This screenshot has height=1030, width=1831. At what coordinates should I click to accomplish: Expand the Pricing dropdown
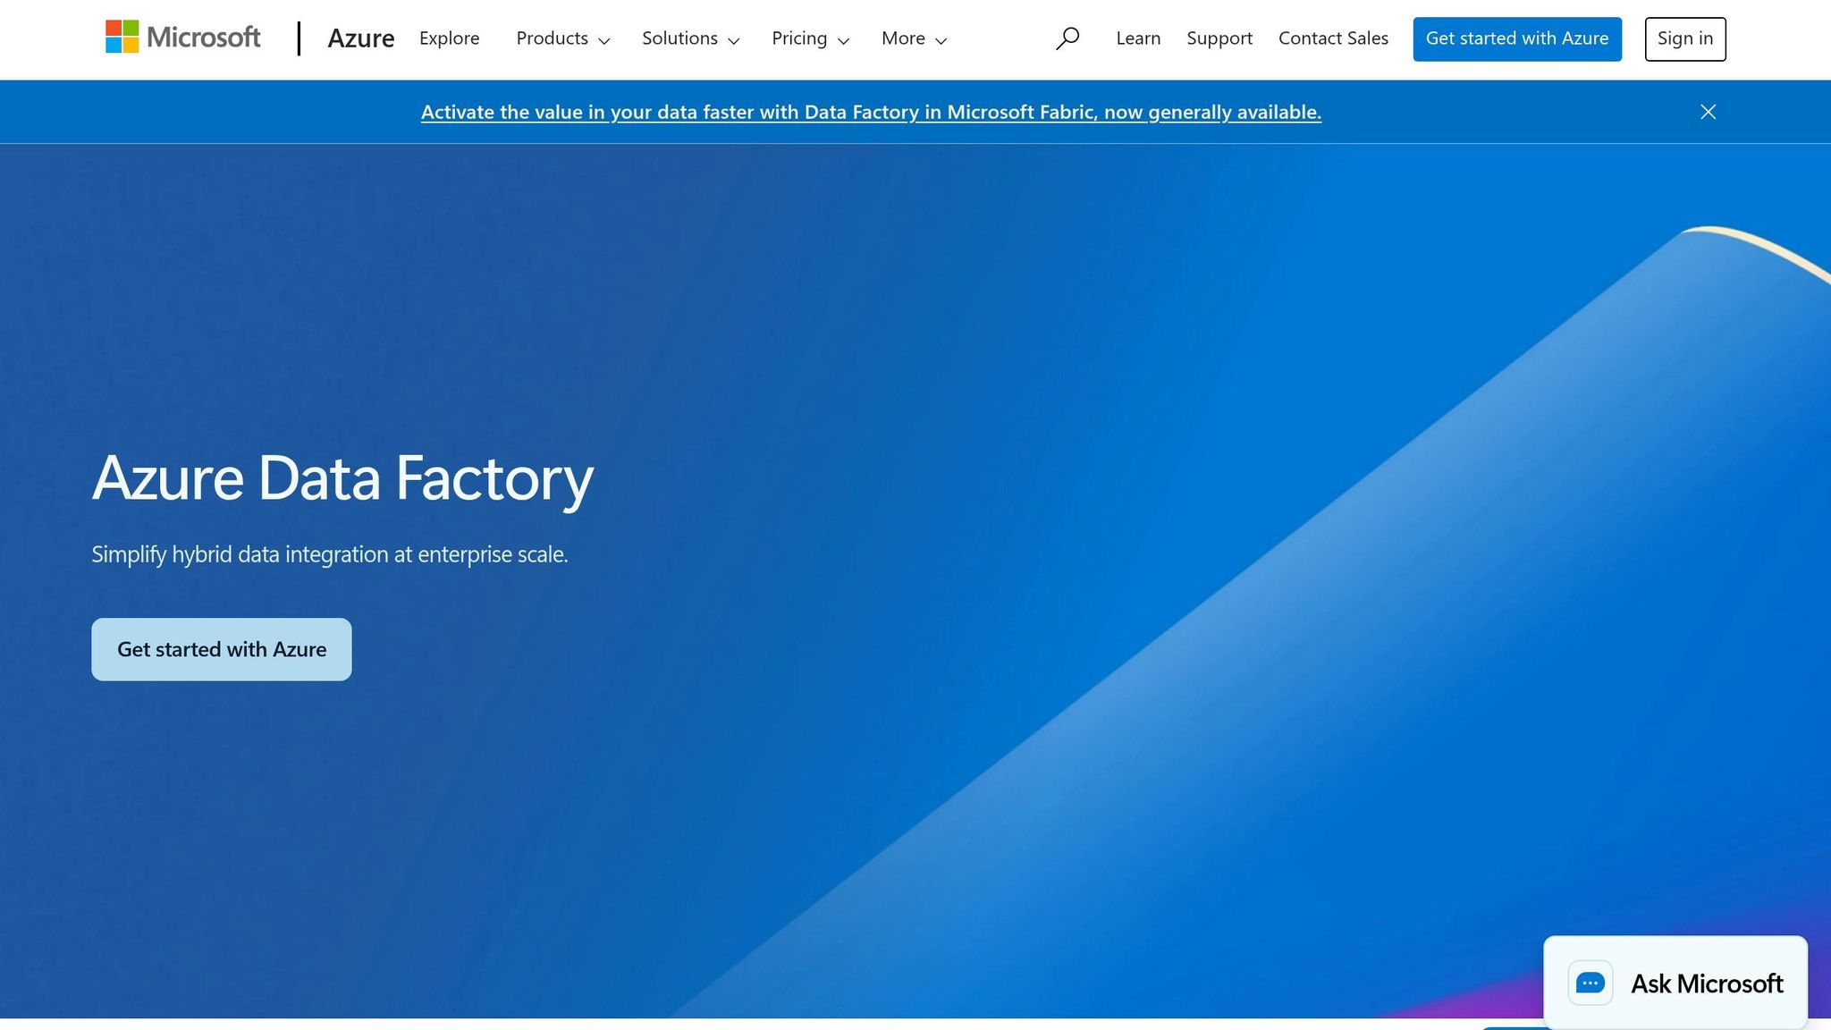pyautogui.click(x=811, y=38)
